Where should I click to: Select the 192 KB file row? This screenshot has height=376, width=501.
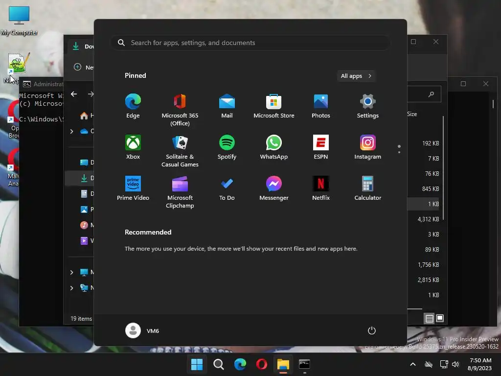pos(424,143)
